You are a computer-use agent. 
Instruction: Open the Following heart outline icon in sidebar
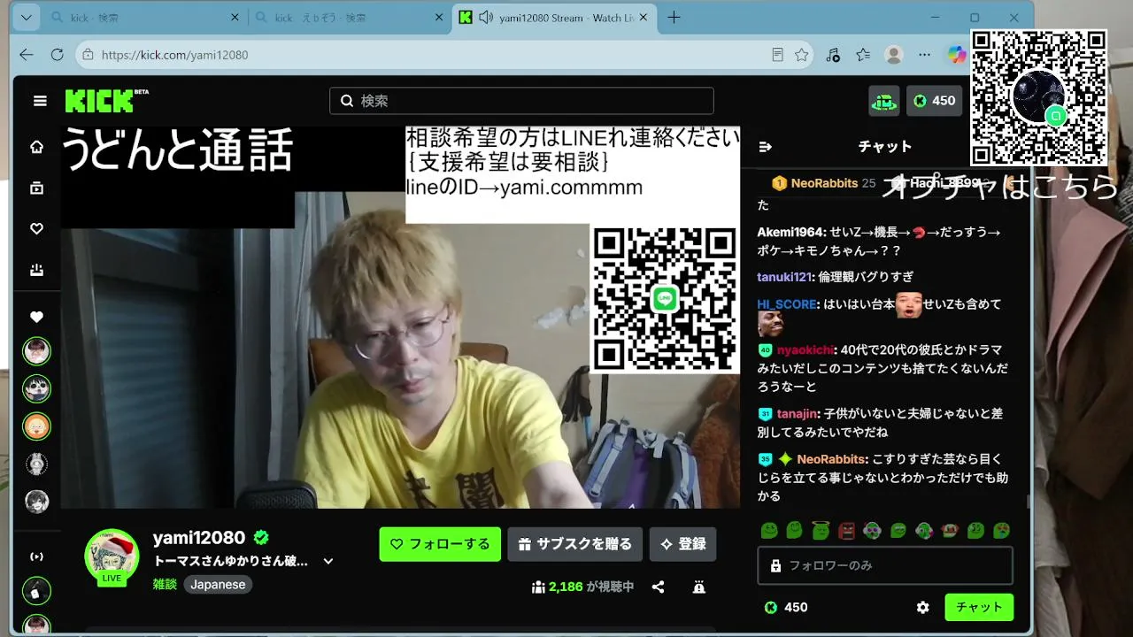[36, 228]
